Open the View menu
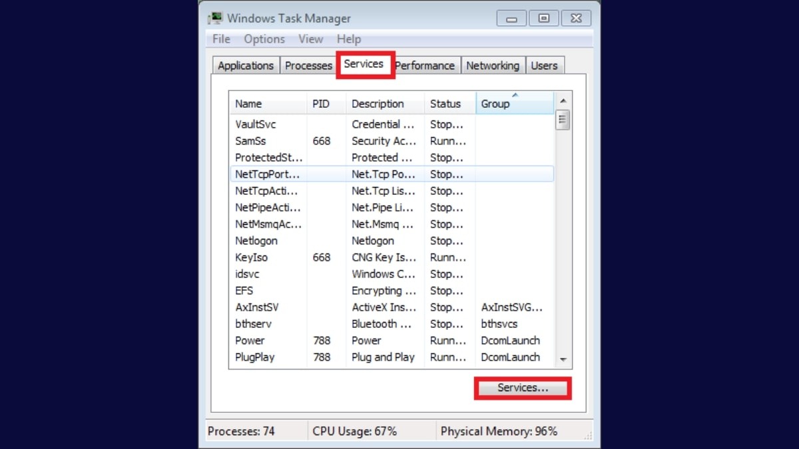This screenshot has height=449, width=799. coord(310,39)
